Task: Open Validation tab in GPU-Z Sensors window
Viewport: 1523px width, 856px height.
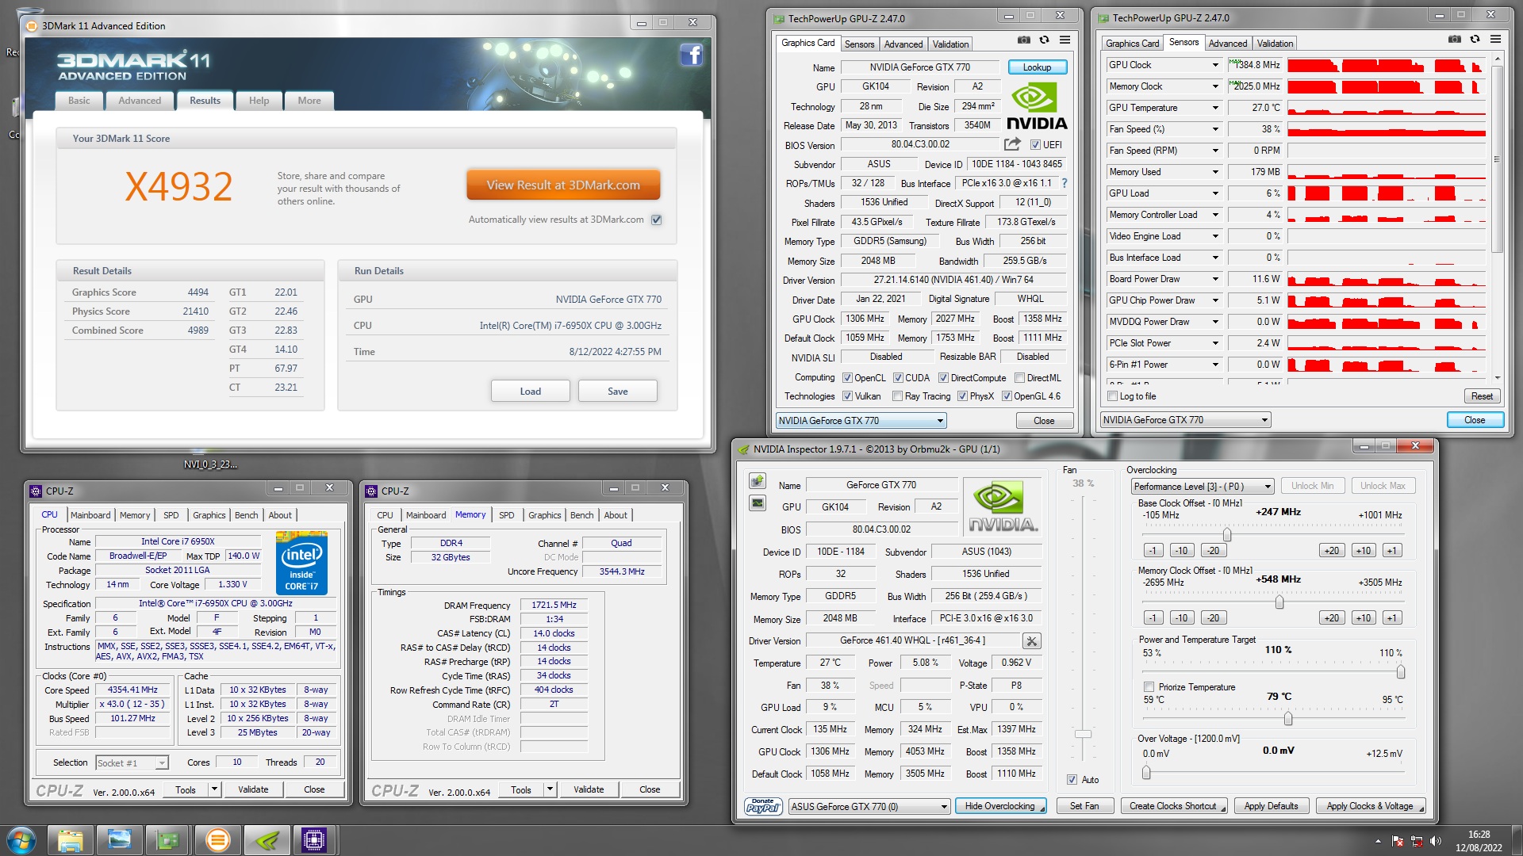Action: tap(1274, 44)
